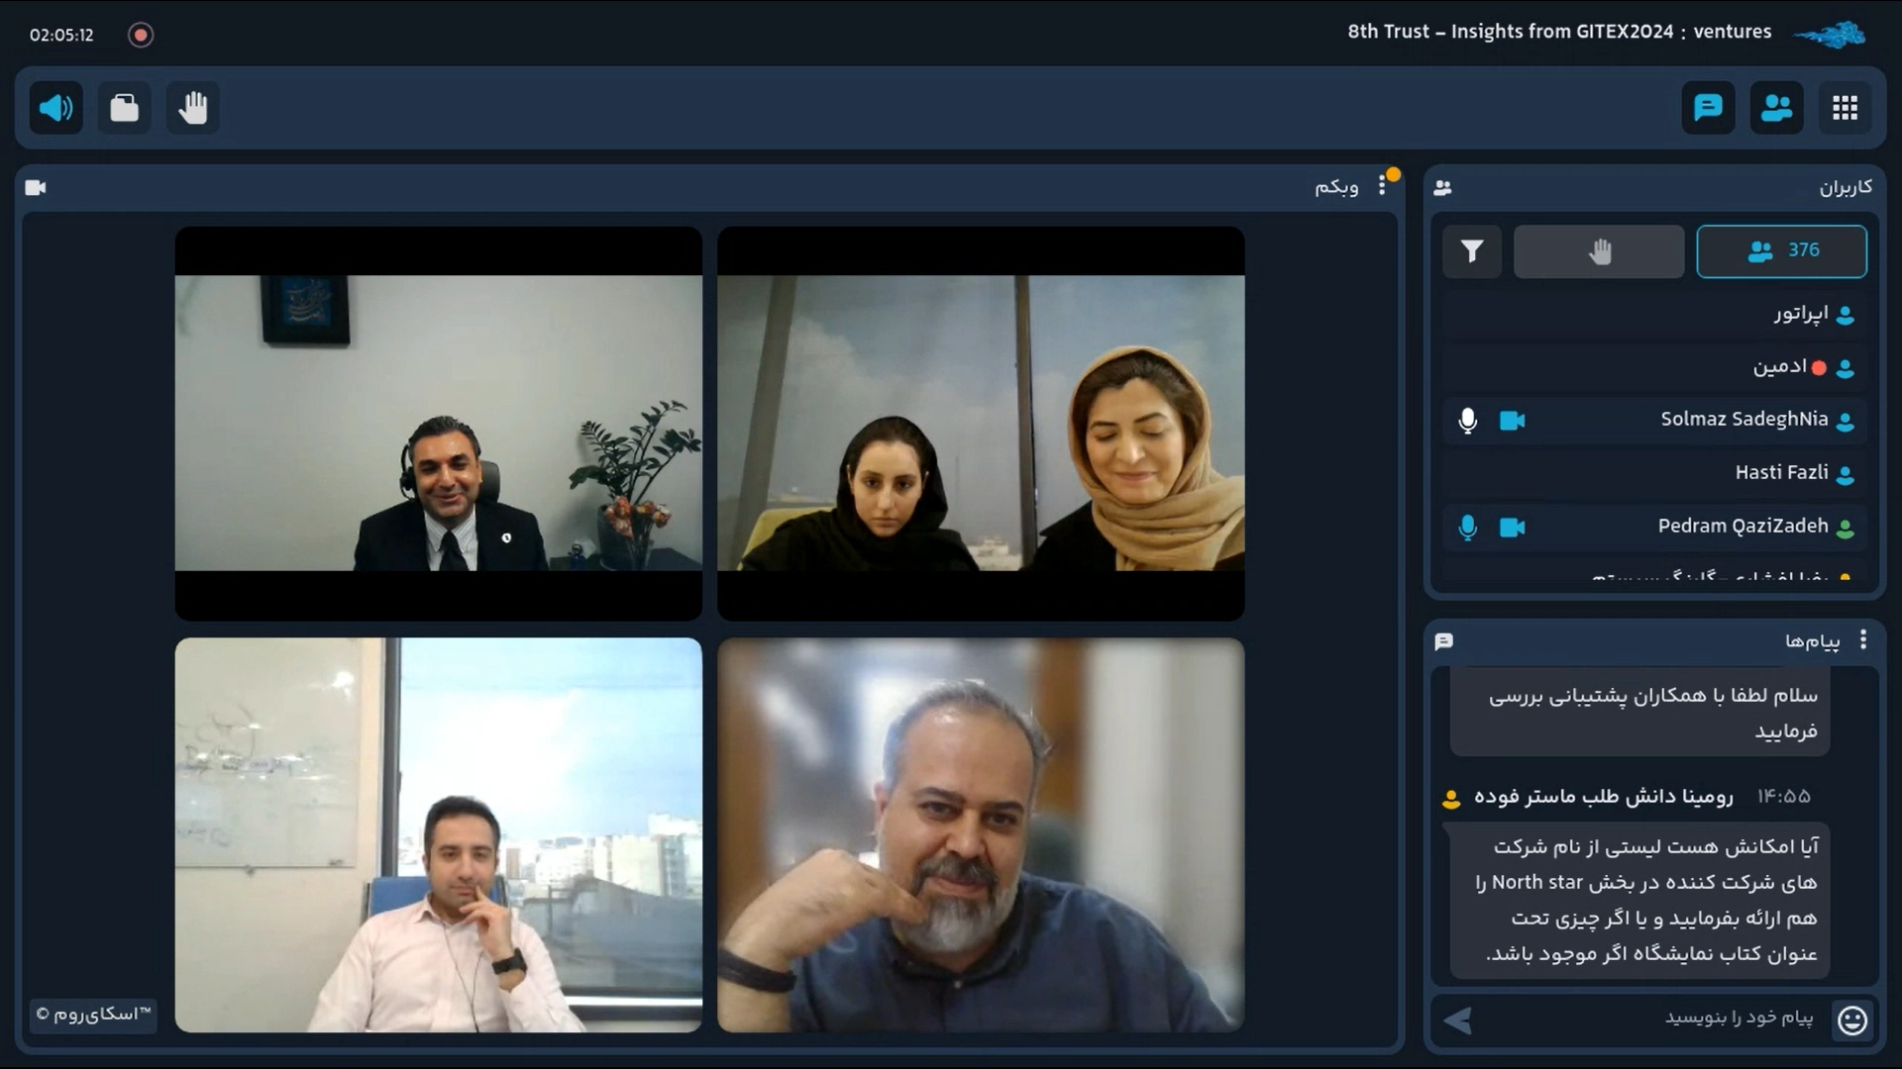This screenshot has width=1902, height=1069.
Task: Open the user list filter funnel
Action: pos(1472,251)
